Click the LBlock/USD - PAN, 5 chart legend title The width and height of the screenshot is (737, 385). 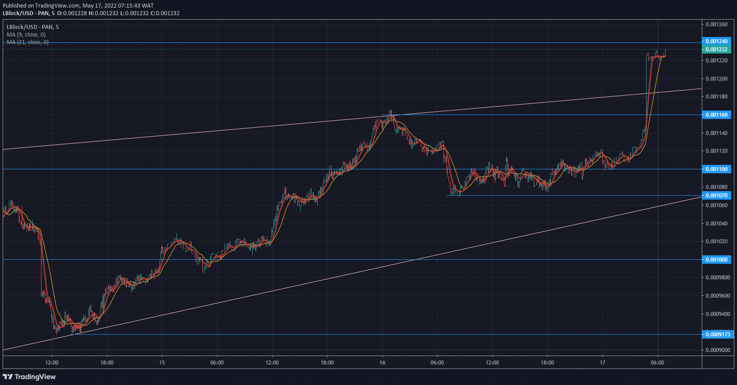pyautogui.click(x=33, y=27)
